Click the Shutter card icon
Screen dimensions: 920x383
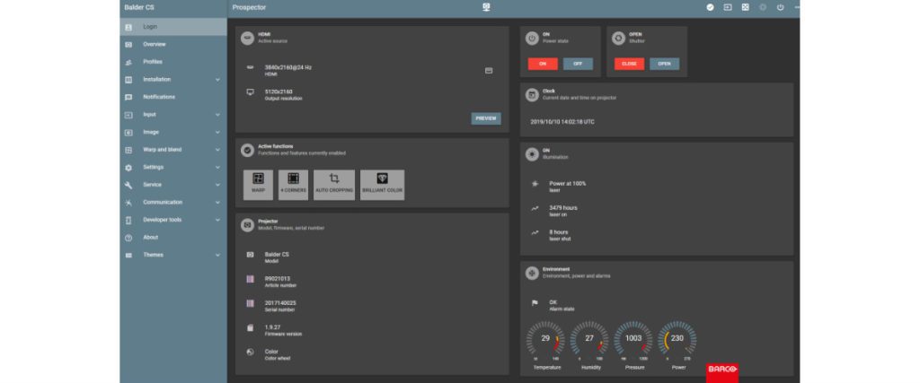[618, 38]
